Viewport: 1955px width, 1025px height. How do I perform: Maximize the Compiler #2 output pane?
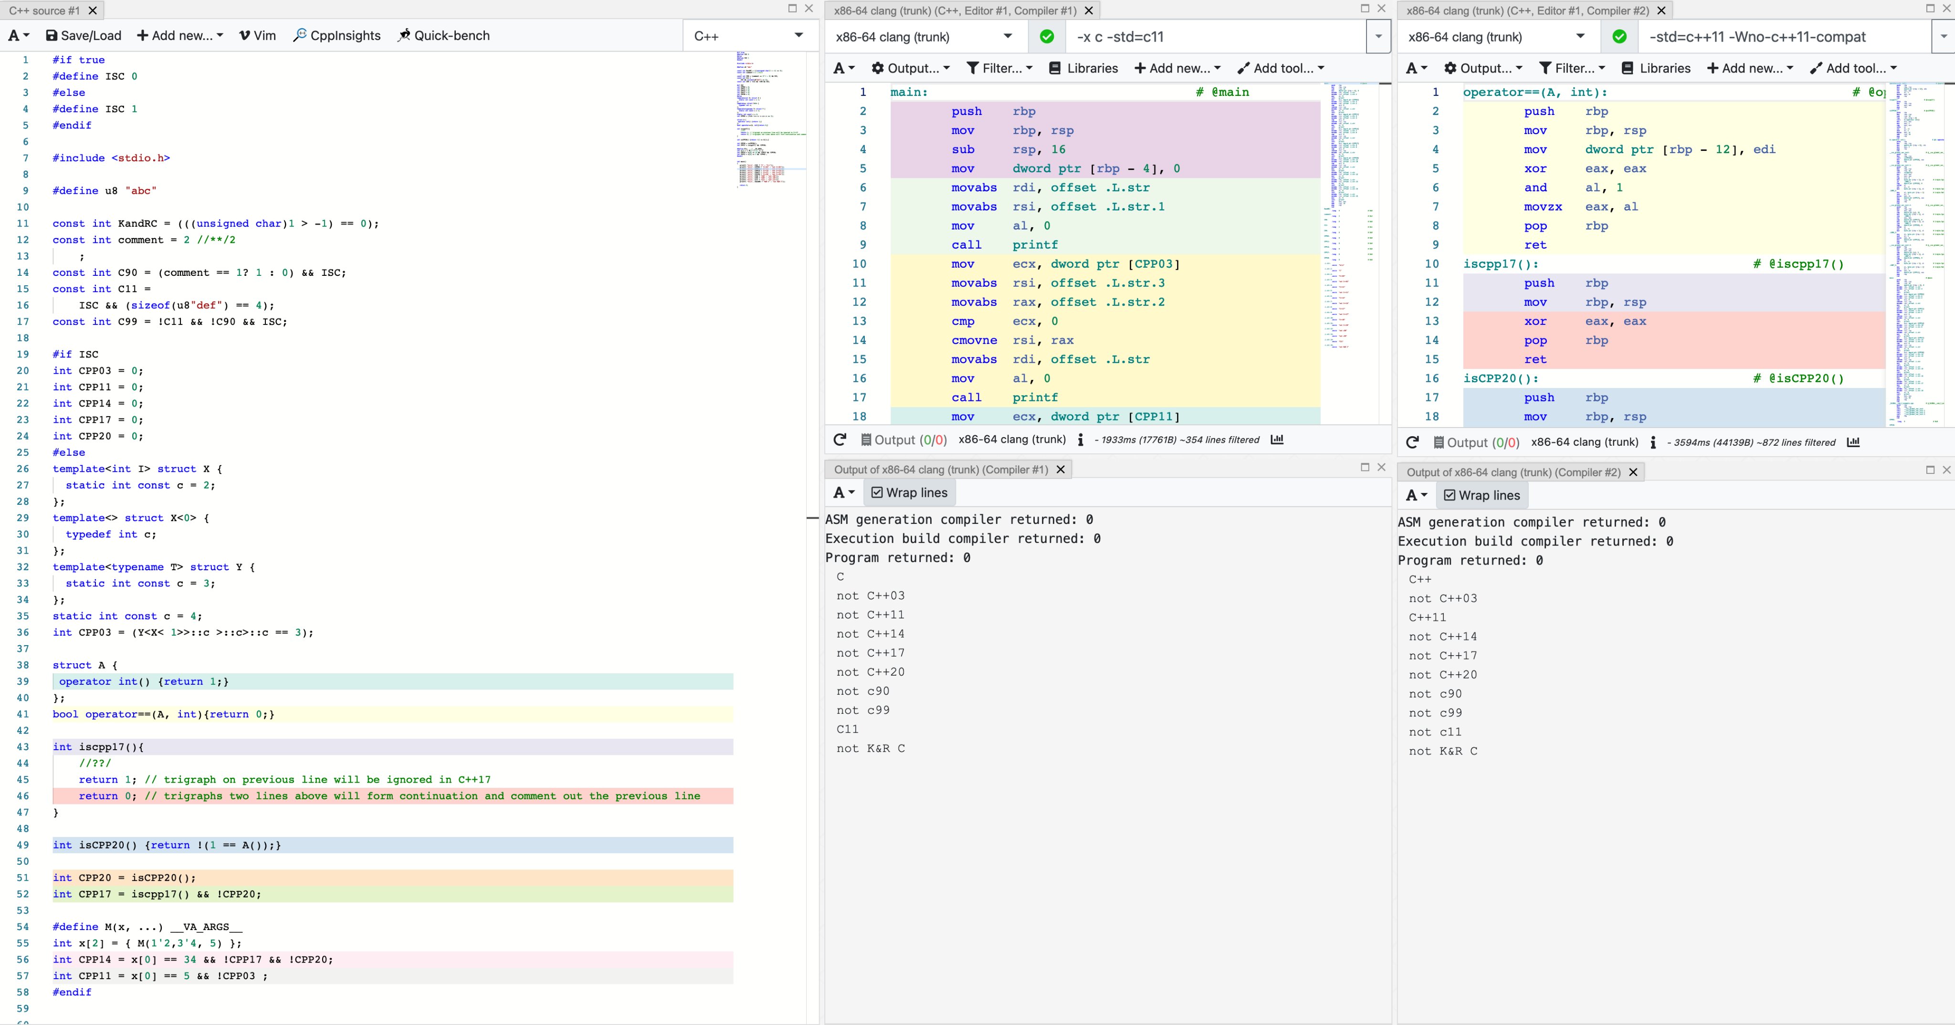(1930, 470)
